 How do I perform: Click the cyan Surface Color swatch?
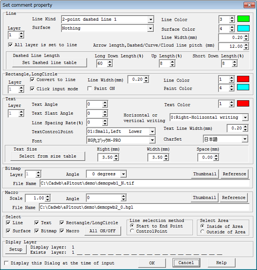[x=243, y=28]
